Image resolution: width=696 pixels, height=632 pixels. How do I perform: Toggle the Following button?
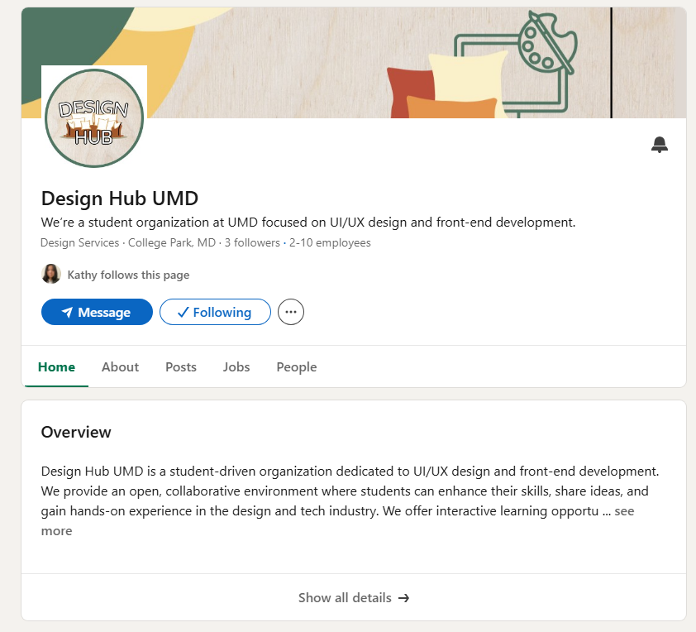(x=215, y=312)
